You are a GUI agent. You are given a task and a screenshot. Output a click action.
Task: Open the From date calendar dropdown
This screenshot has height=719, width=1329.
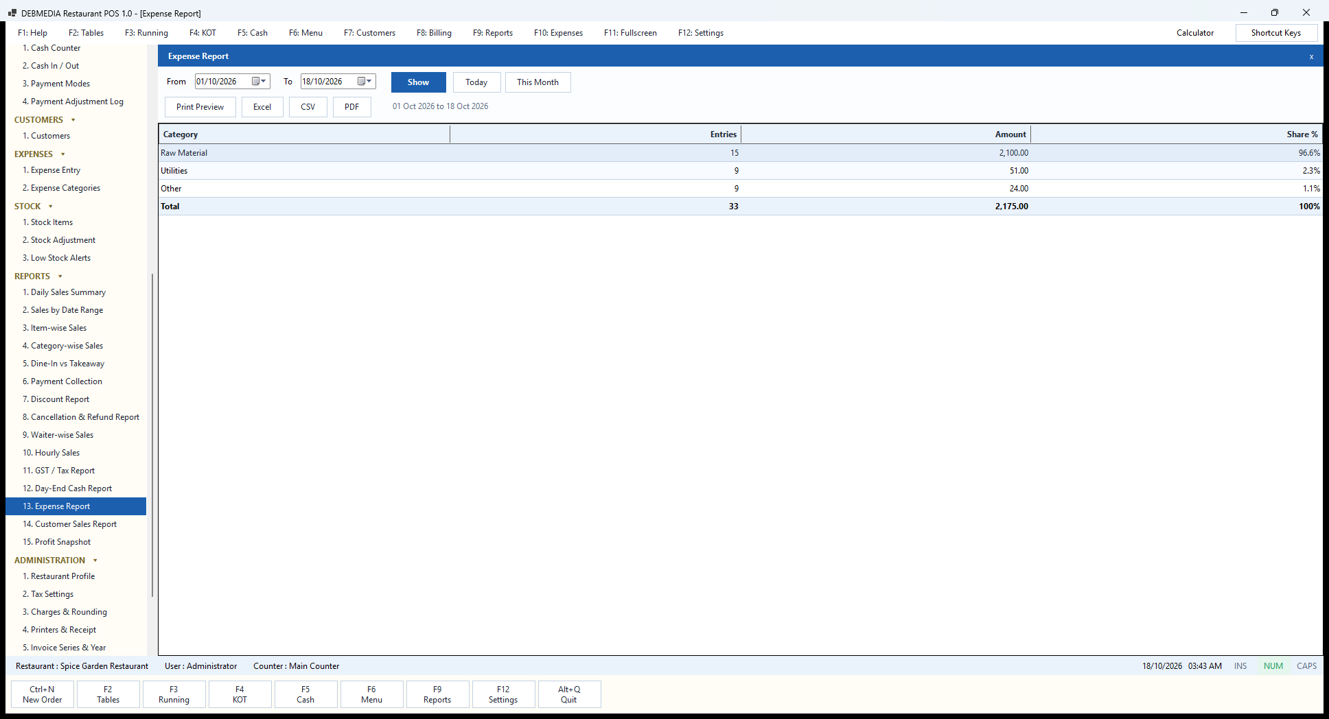pos(259,82)
